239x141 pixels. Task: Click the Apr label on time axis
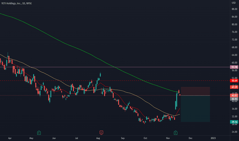coord(10,138)
